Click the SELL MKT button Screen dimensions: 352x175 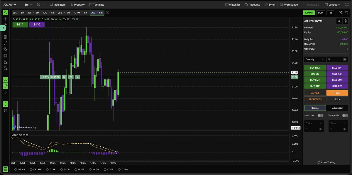[x=337, y=68]
